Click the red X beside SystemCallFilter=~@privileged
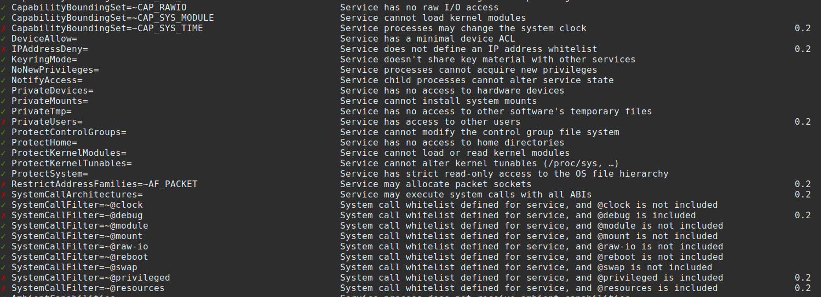This screenshot has width=821, height=297. coord(3,278)
